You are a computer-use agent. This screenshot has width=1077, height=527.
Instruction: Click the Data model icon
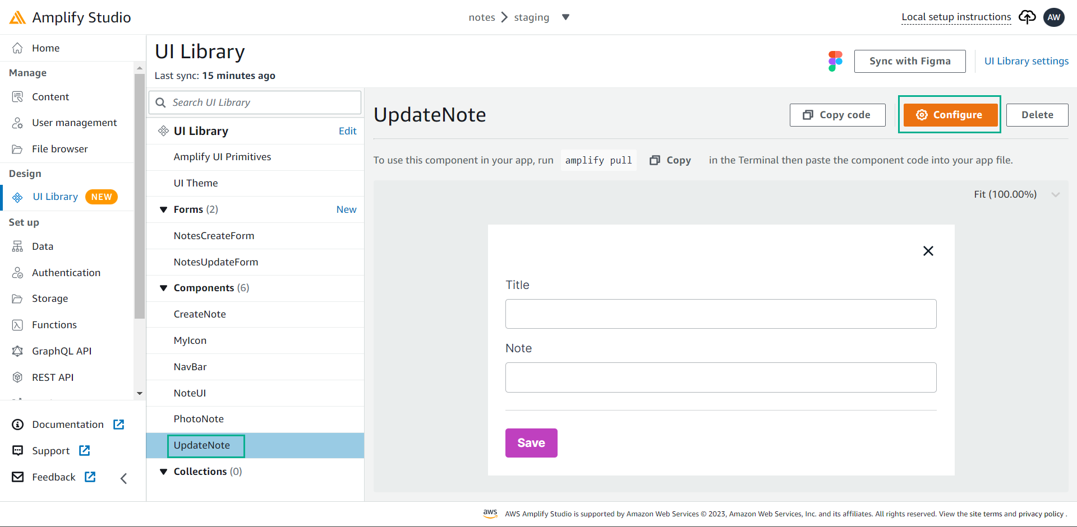pyautogui.click(x=17, y=246)
